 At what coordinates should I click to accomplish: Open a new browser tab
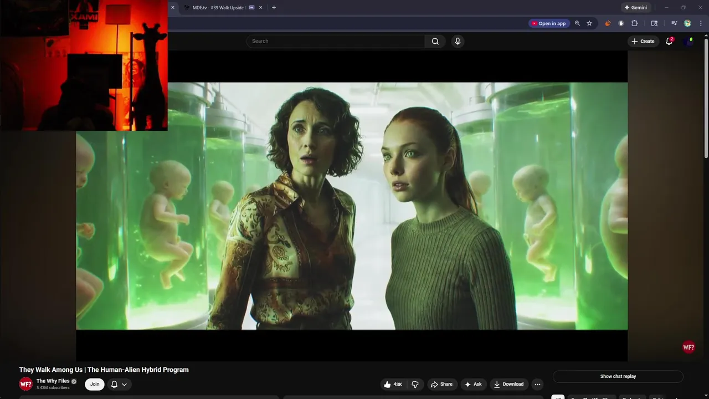tap(274, 8)
